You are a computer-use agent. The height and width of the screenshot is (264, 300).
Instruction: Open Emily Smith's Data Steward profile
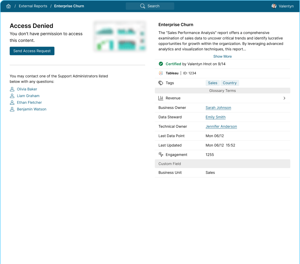click(215, 117)
